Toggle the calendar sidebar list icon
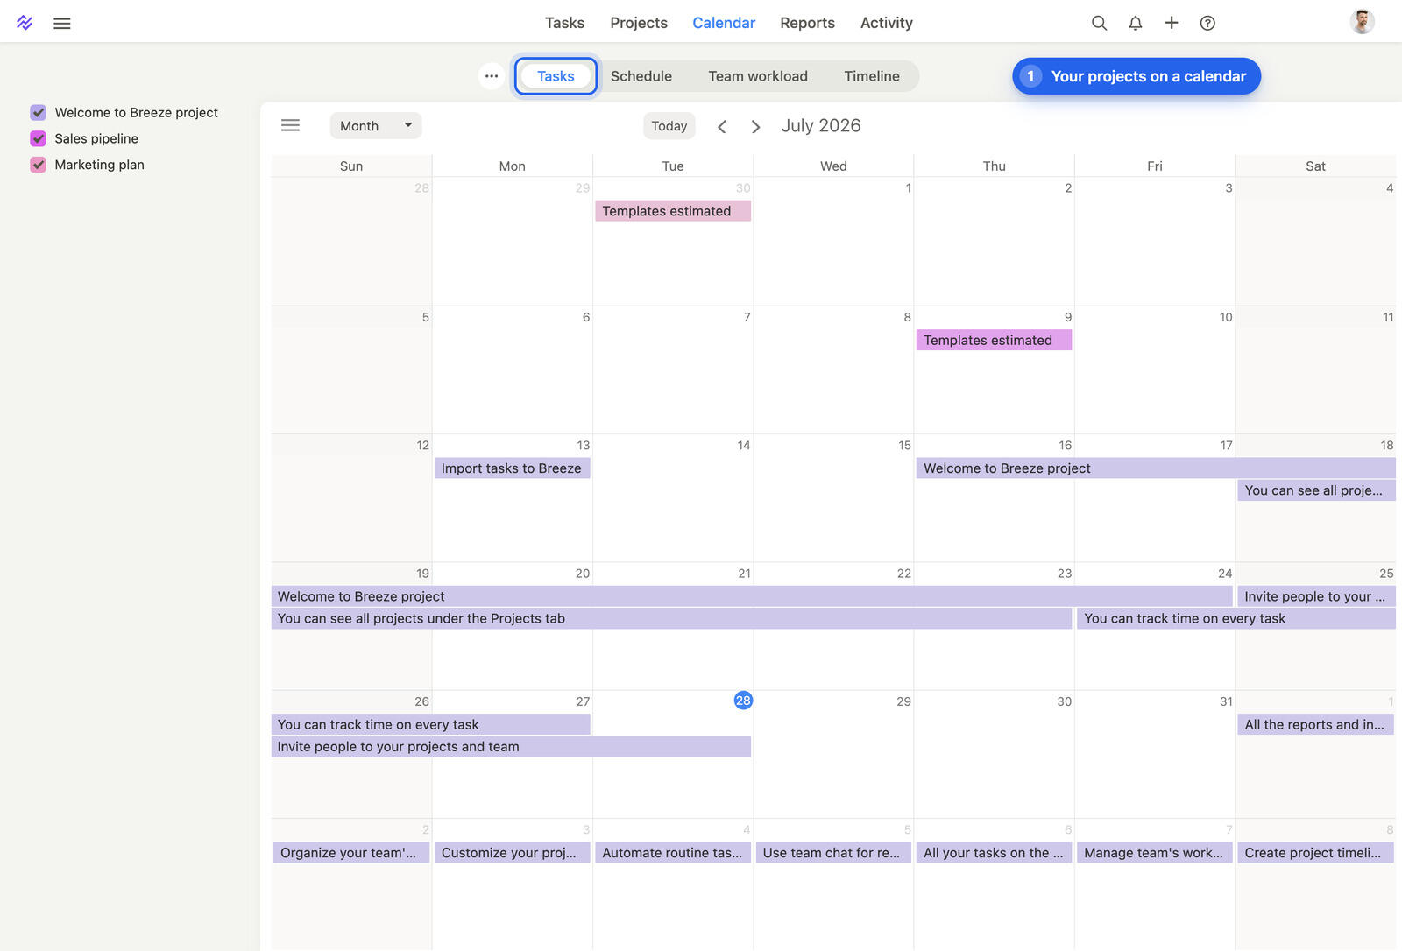 tap(290, 125)
